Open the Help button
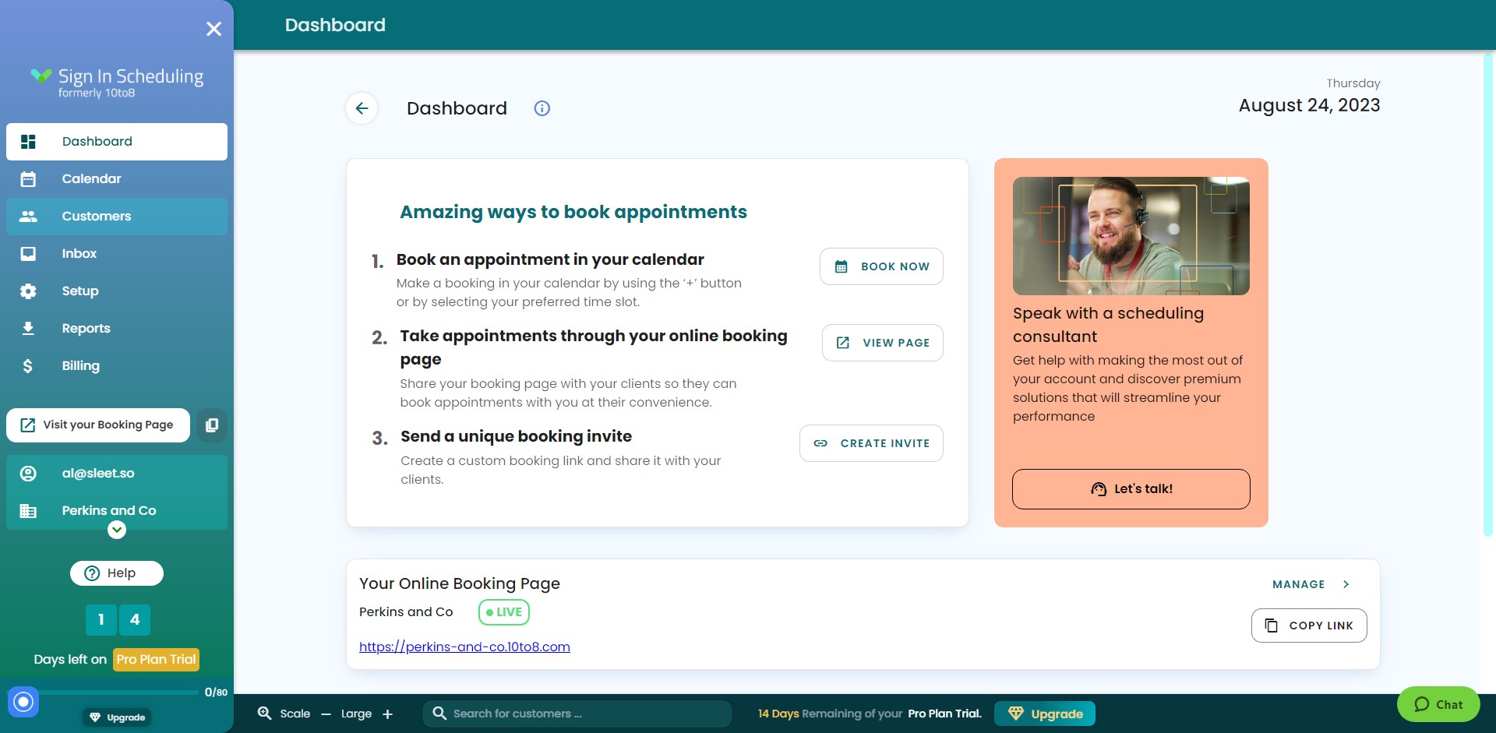The height and width of the screenshot is (733, 1496). pyautogui.click(x=117, y=573)
